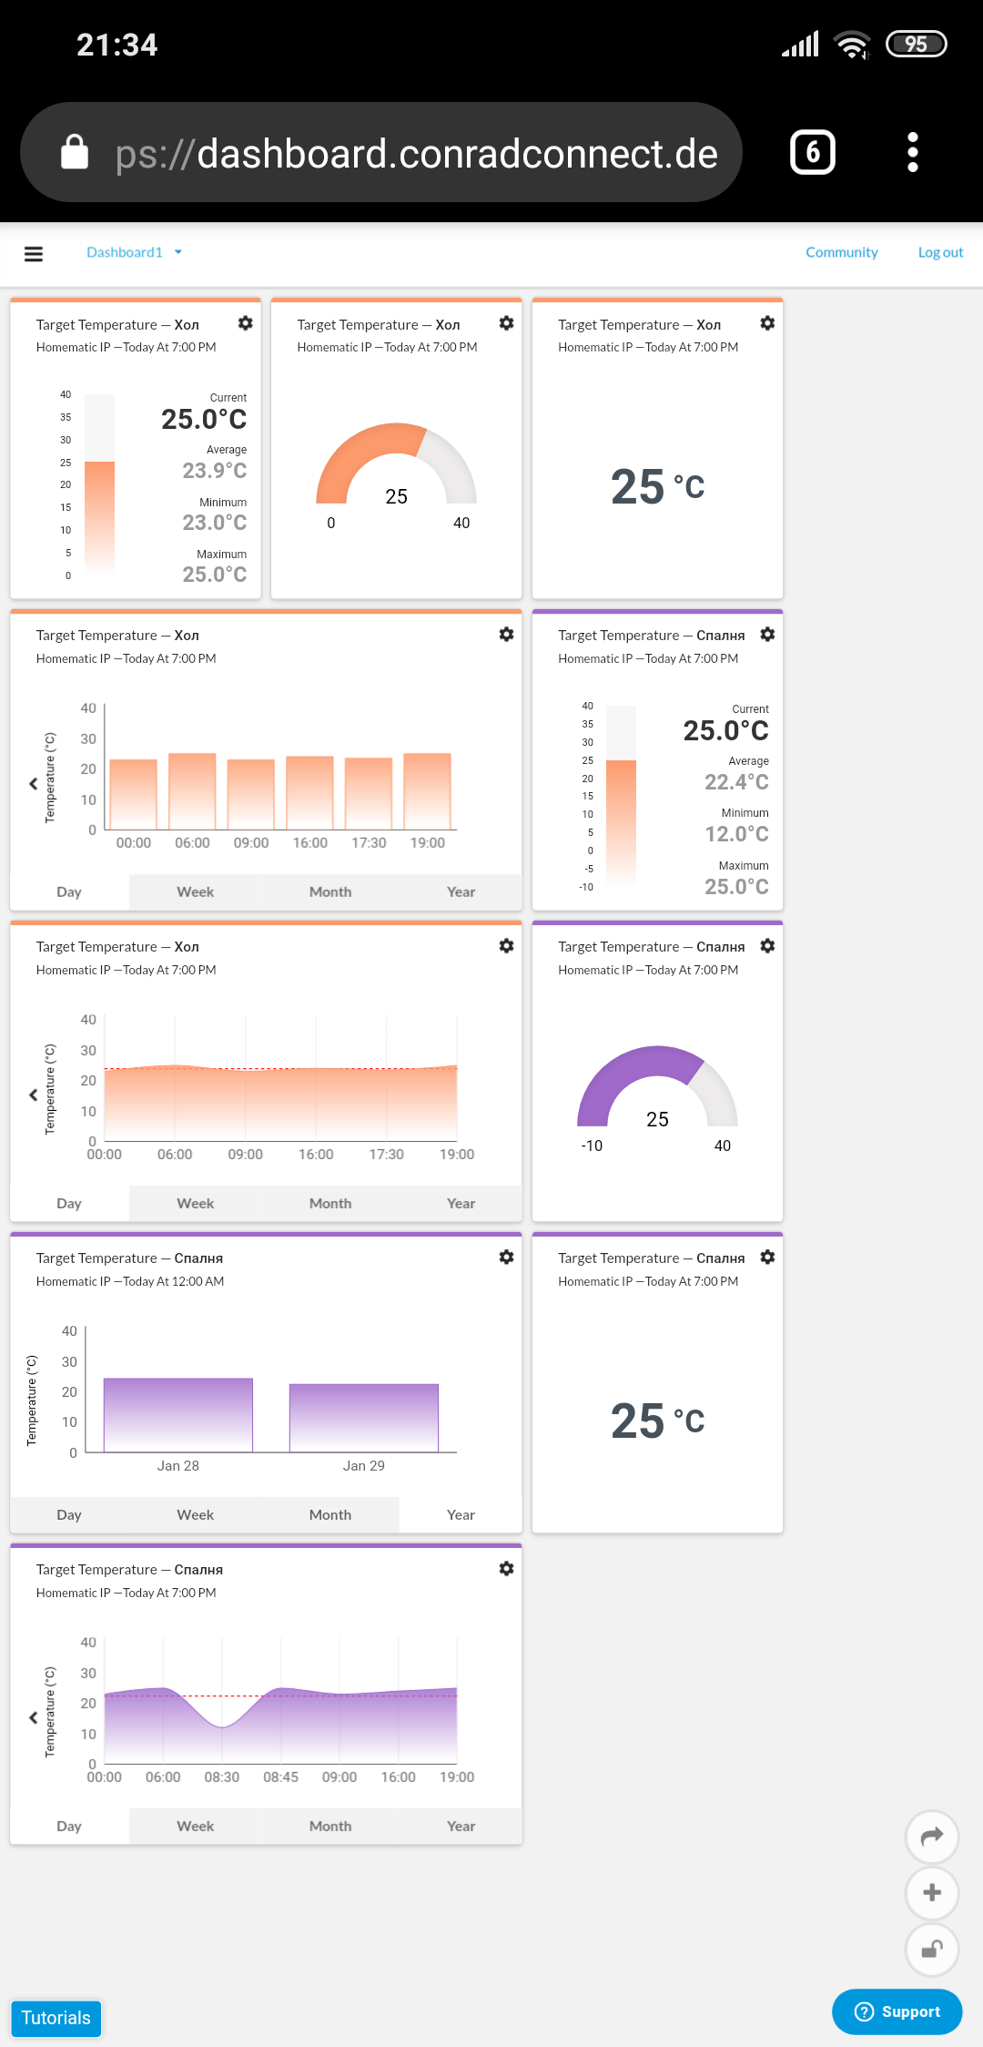
Task: Click the Tutorials button
Action: (x=56, y=2018)
